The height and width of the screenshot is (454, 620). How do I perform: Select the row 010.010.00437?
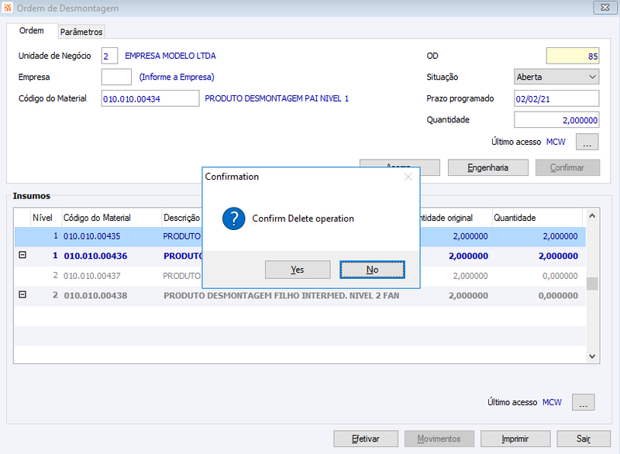(x=300, y=276)
